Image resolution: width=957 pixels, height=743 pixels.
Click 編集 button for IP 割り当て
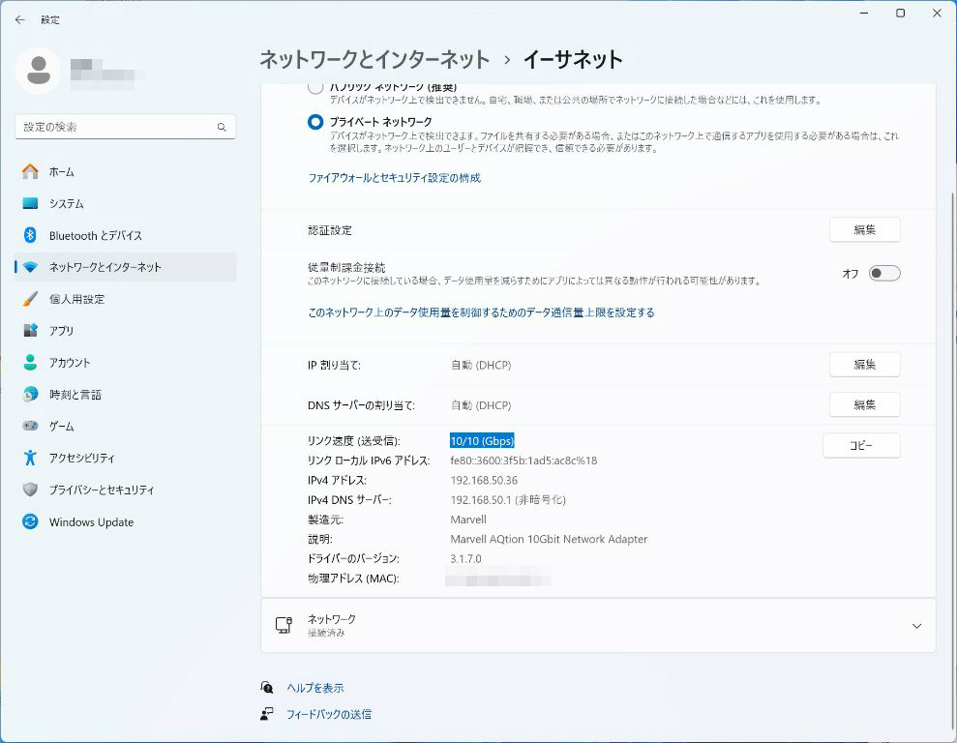click(864, 365)
